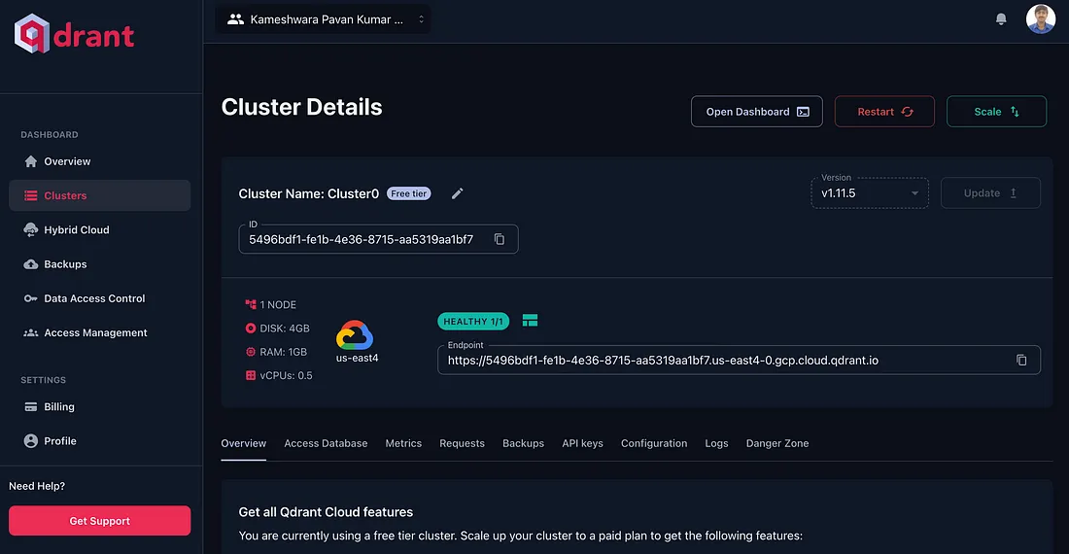This screenshot has width=1069, height=554.
Task: Open Data Access Control page
Action: click(99, 298)
